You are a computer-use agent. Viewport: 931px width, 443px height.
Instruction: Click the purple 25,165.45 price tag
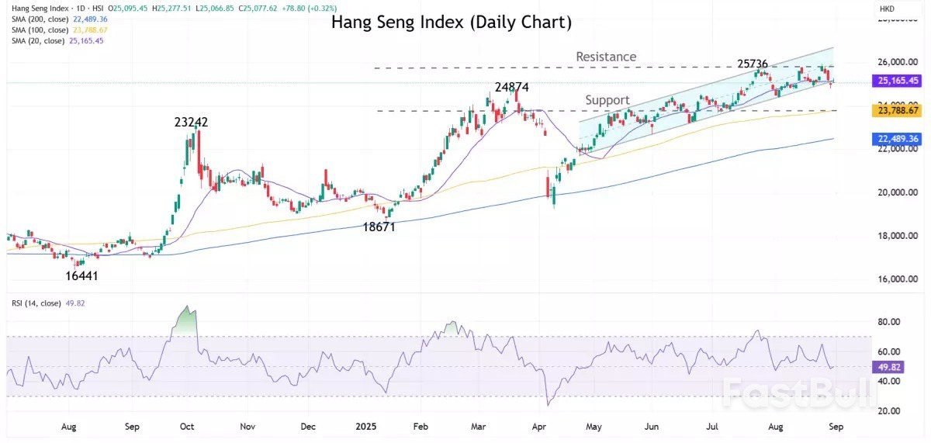tap(898, 80)
